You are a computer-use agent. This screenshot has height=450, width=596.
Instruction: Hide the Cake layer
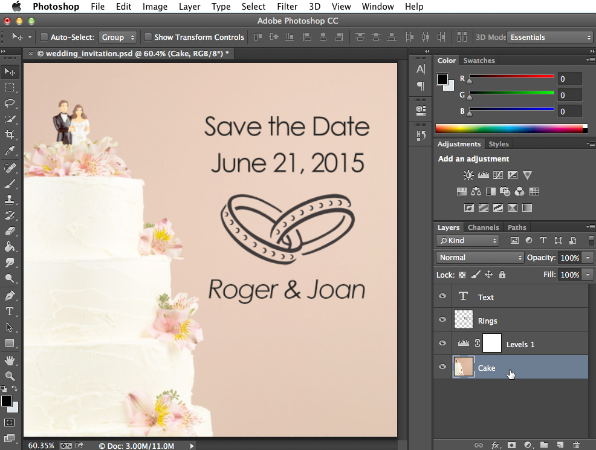(x=442, y=367)
